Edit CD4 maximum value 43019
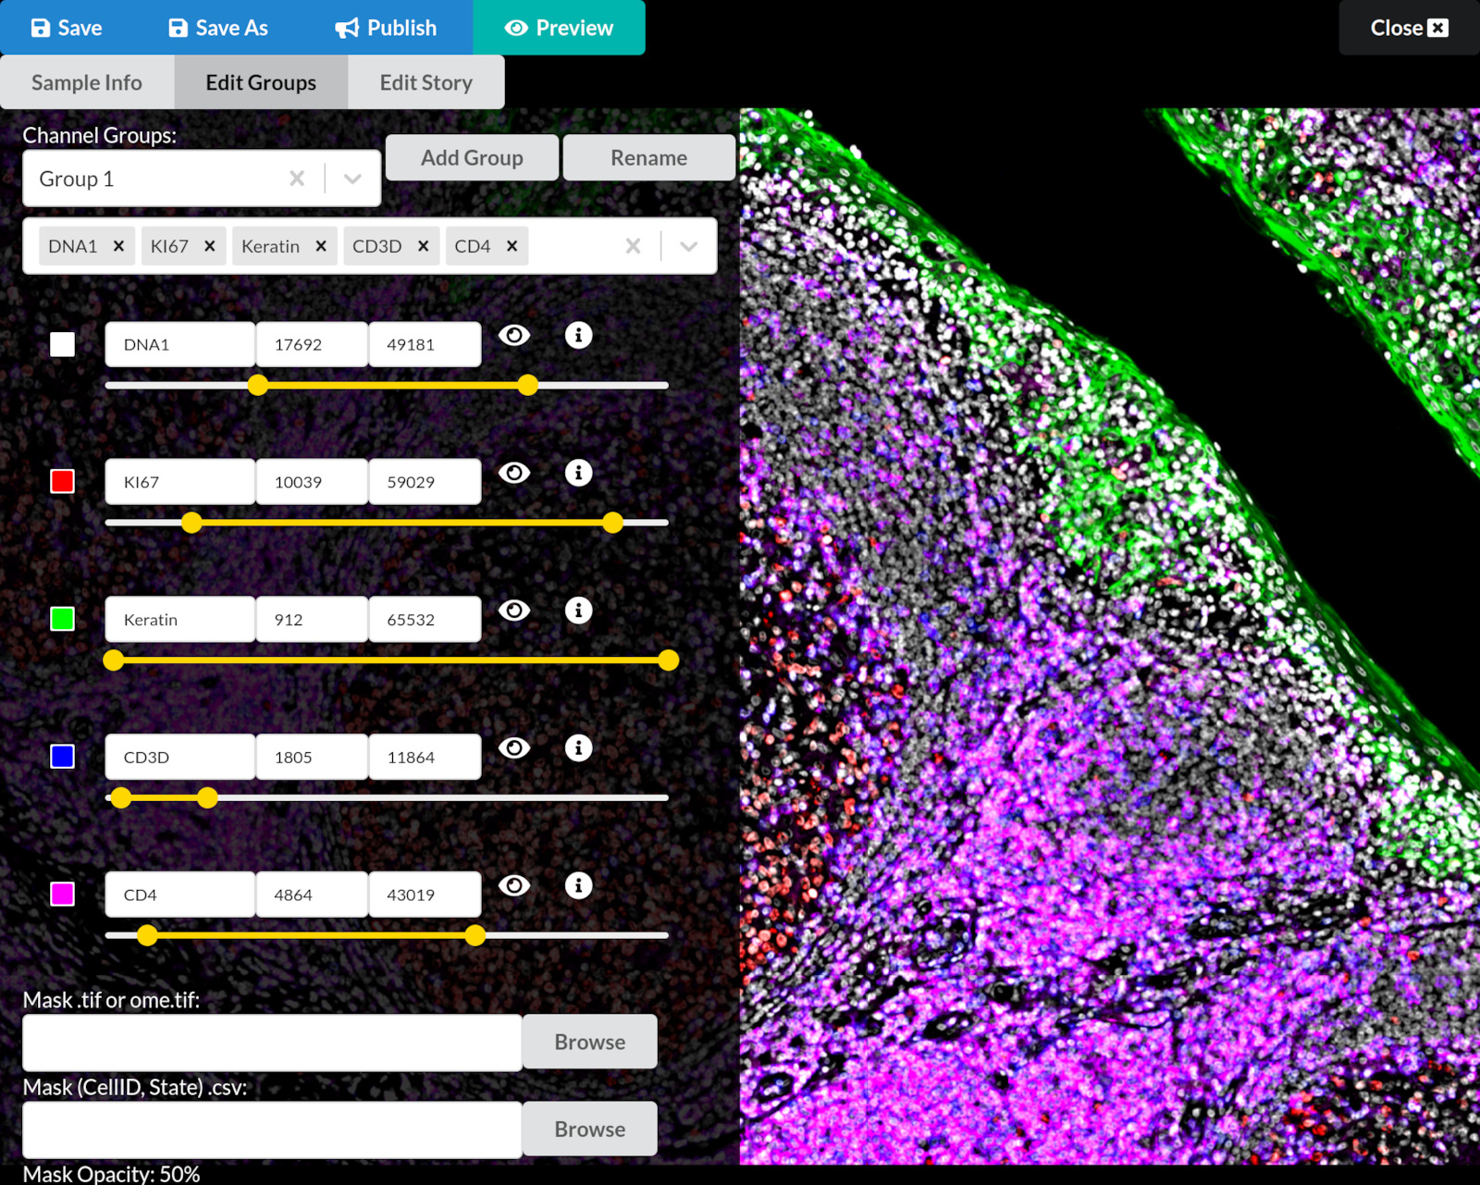Viewport: 1480px width, 1185px height. [x=425, y=895]
